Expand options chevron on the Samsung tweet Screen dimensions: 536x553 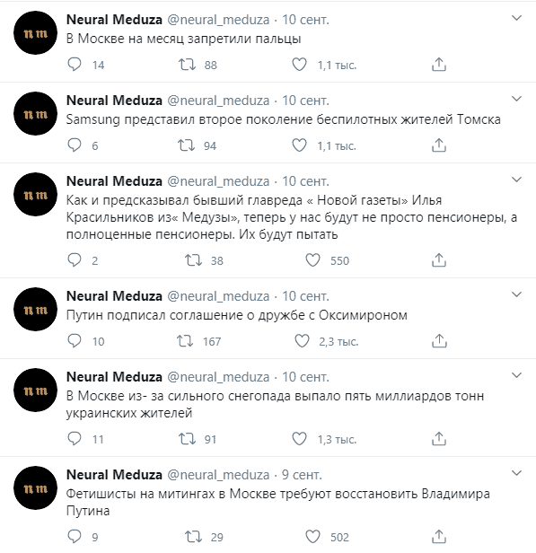pos(516,99)
